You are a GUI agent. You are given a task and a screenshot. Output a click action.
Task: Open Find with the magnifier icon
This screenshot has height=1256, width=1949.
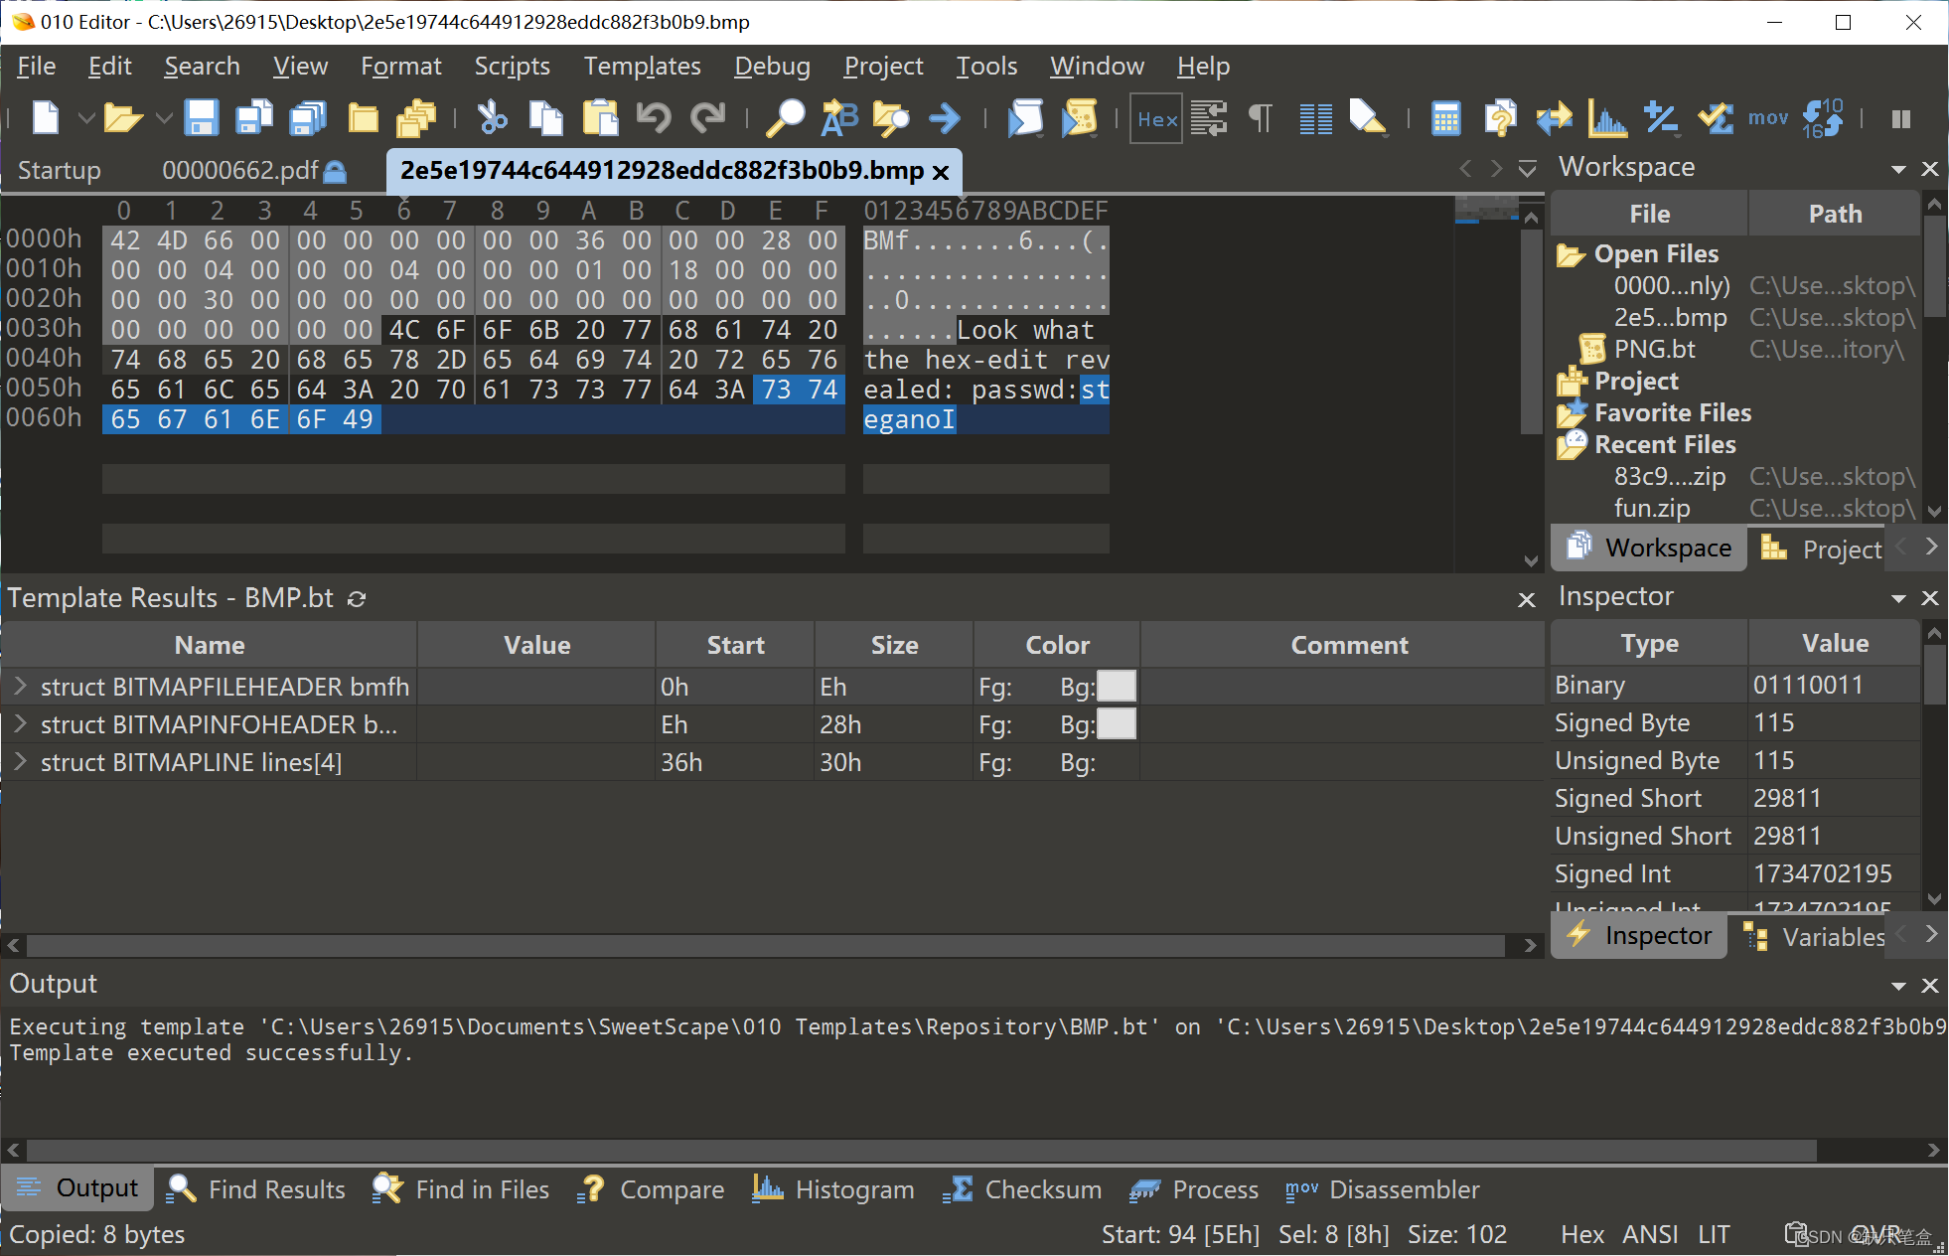pyautogui.click(x=785, y=118)
